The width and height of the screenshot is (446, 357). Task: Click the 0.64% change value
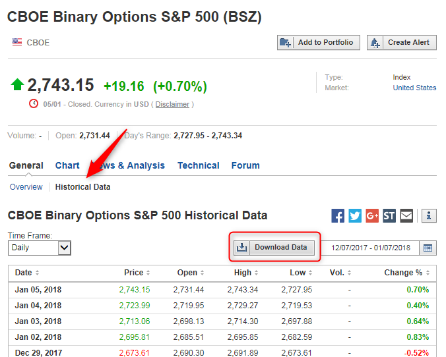(418, 321)
